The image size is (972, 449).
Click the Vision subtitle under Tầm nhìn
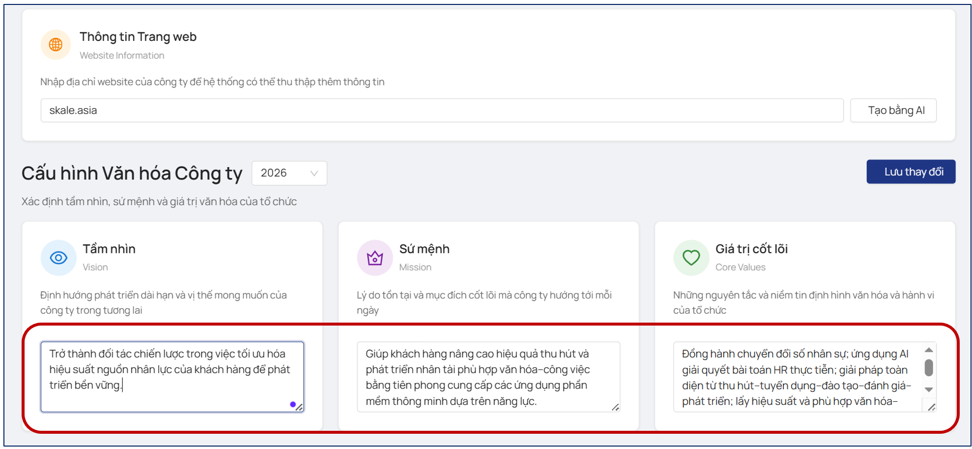(x=95, y=267)
